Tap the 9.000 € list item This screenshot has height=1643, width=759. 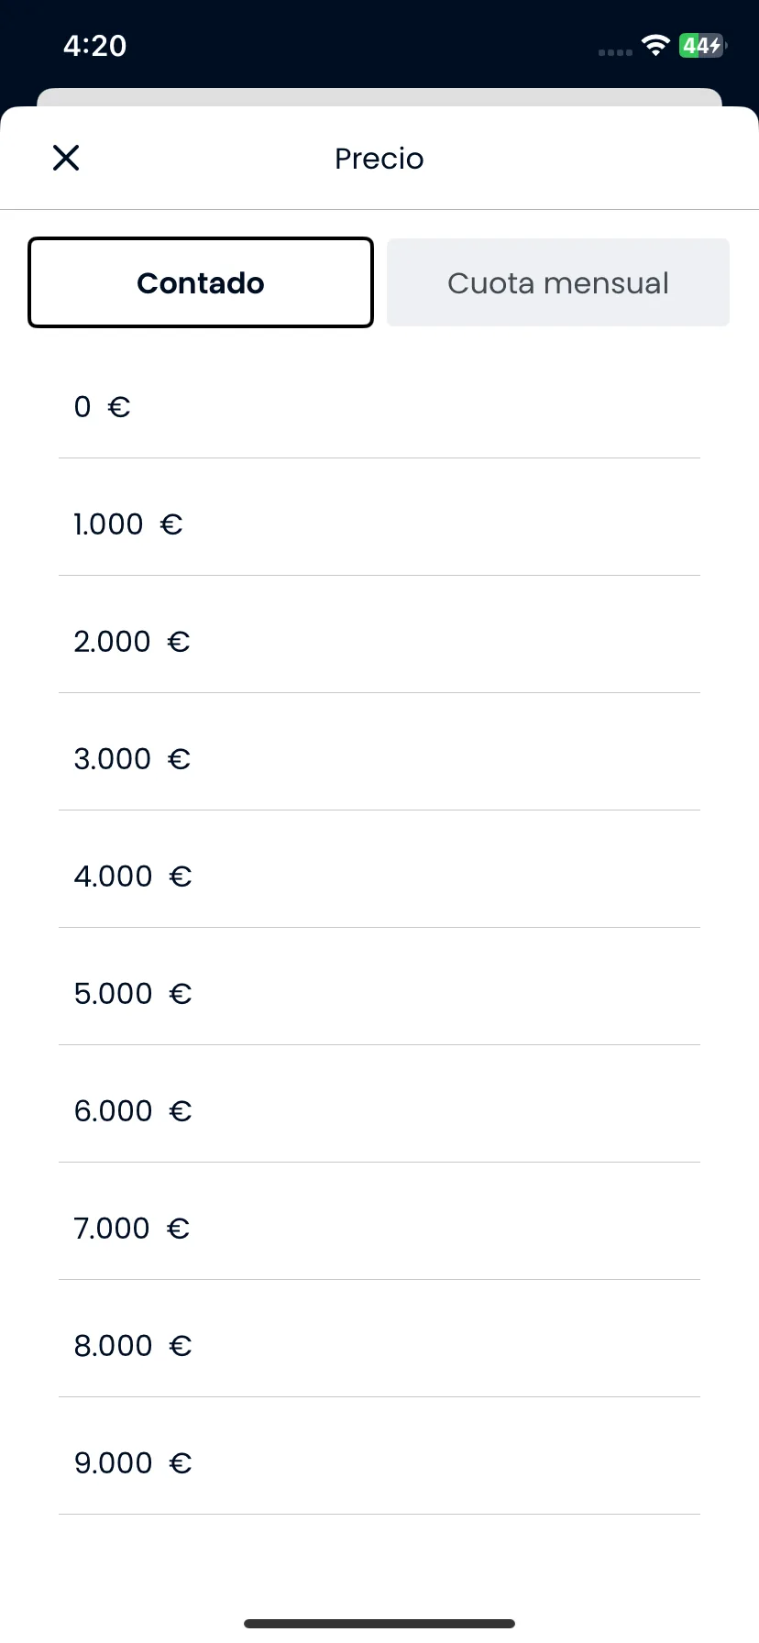pos(379,1463)
